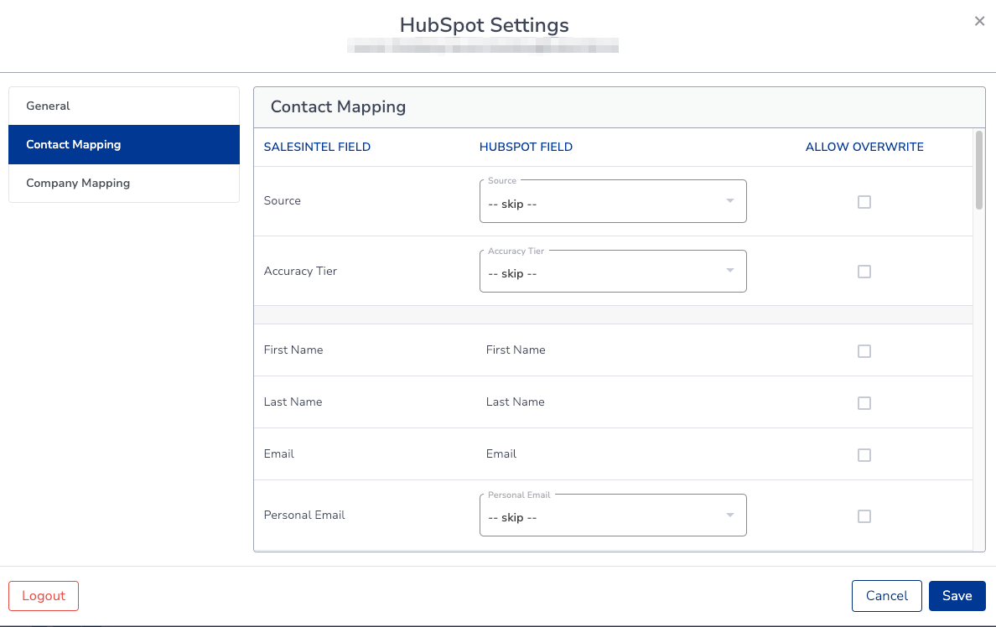Click the mapping list scrollbar thumb
Viewport: 996px width, 627px height.
point(979,169)
